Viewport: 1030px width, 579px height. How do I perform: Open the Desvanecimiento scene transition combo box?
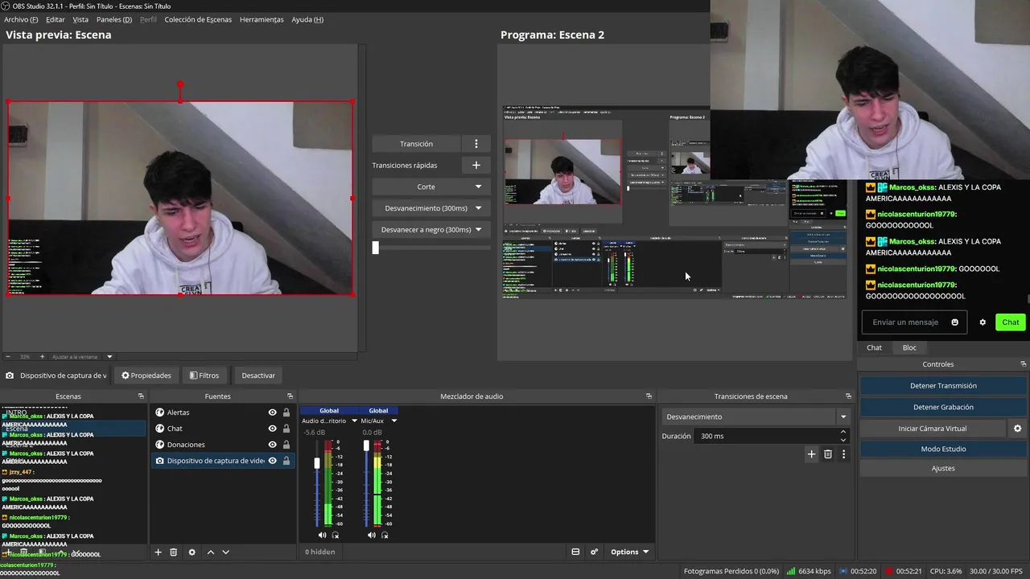pos(756,417)
